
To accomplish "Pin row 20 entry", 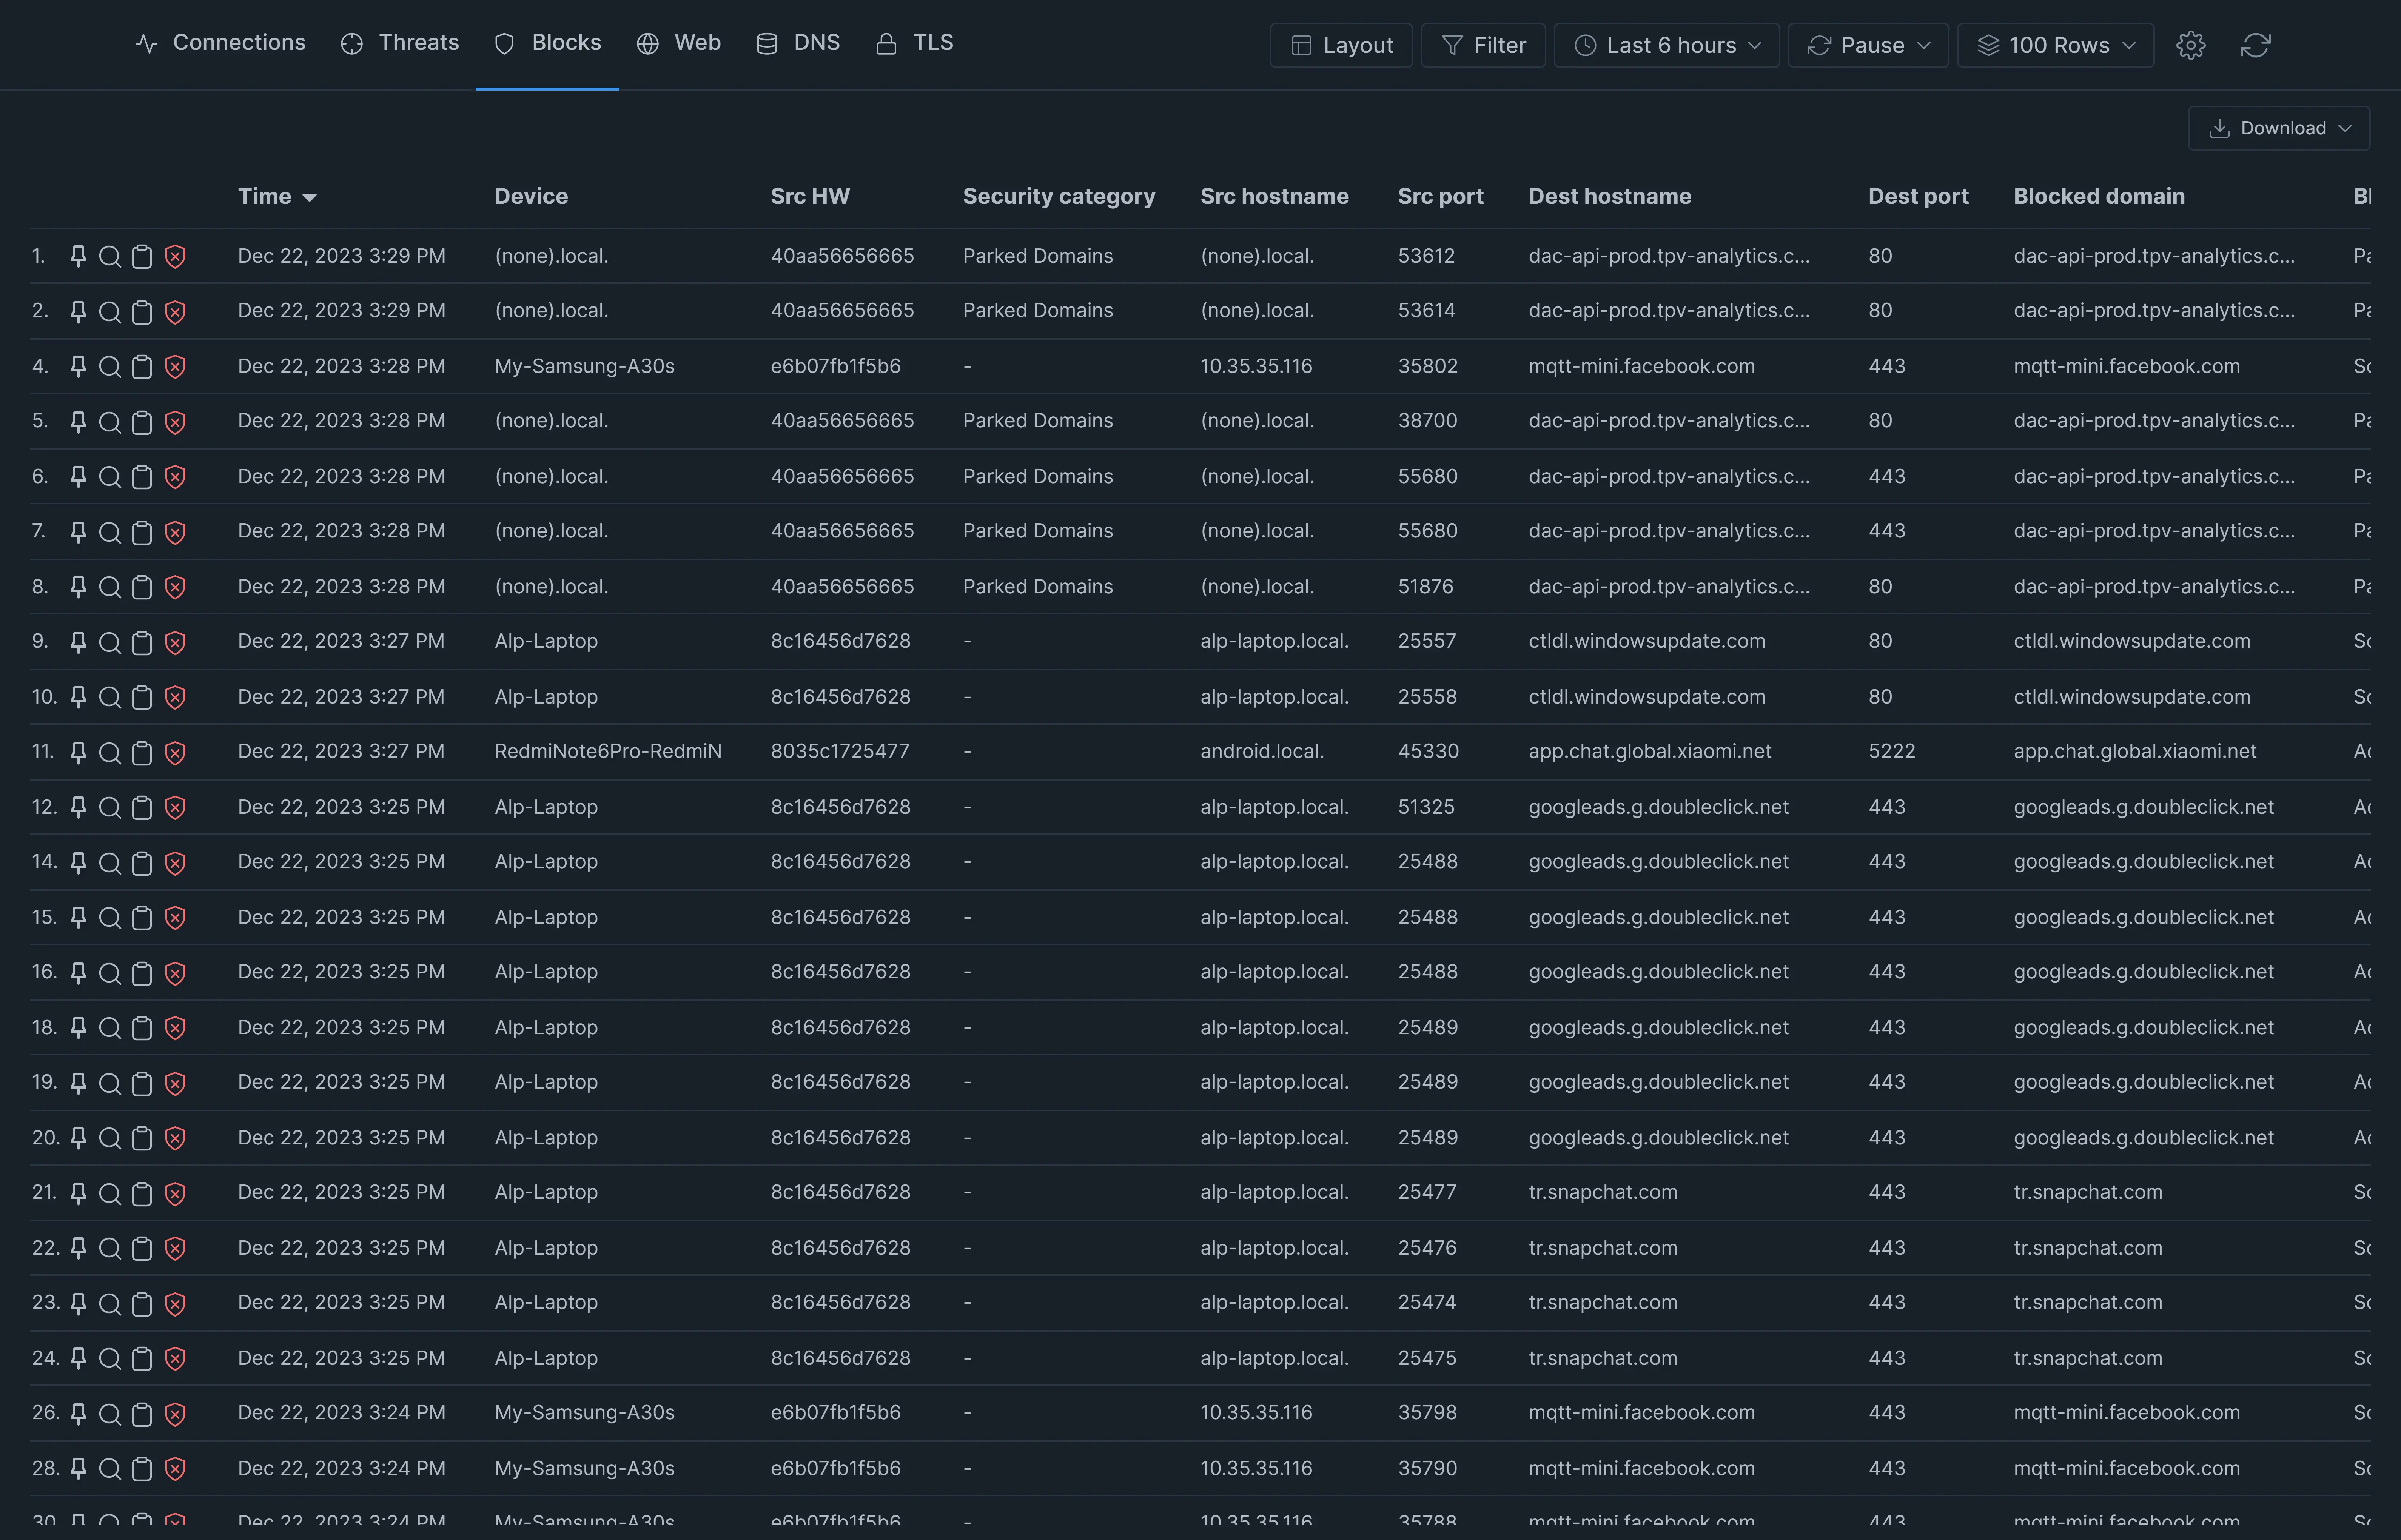I will (78, 1138).
